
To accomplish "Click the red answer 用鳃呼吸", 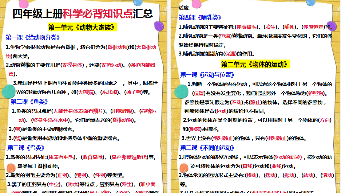I will (x=122, y=111).
